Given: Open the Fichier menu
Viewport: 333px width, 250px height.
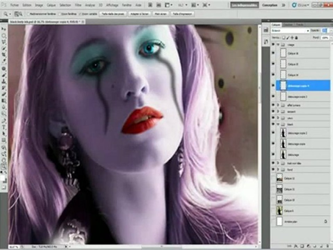Looking at the screenshot, I should pyautogui.click(x=15, y=5).
